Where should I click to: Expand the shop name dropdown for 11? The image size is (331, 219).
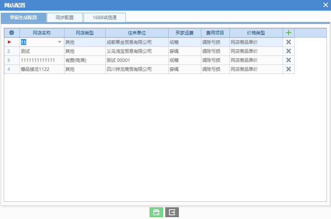coord(60,42)
